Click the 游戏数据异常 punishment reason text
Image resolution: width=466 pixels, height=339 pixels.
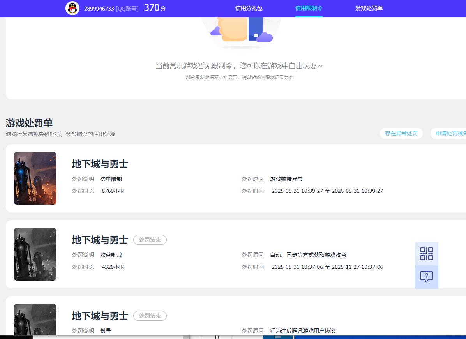pos(286,179)
